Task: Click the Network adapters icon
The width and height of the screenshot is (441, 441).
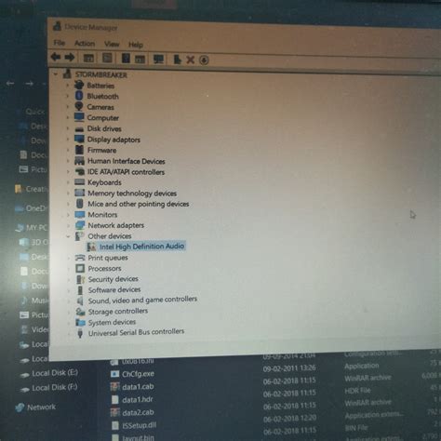Action: point(80,225)
